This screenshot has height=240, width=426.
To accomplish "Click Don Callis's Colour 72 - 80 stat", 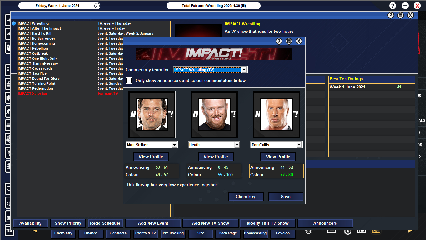I will click(277, 175).
